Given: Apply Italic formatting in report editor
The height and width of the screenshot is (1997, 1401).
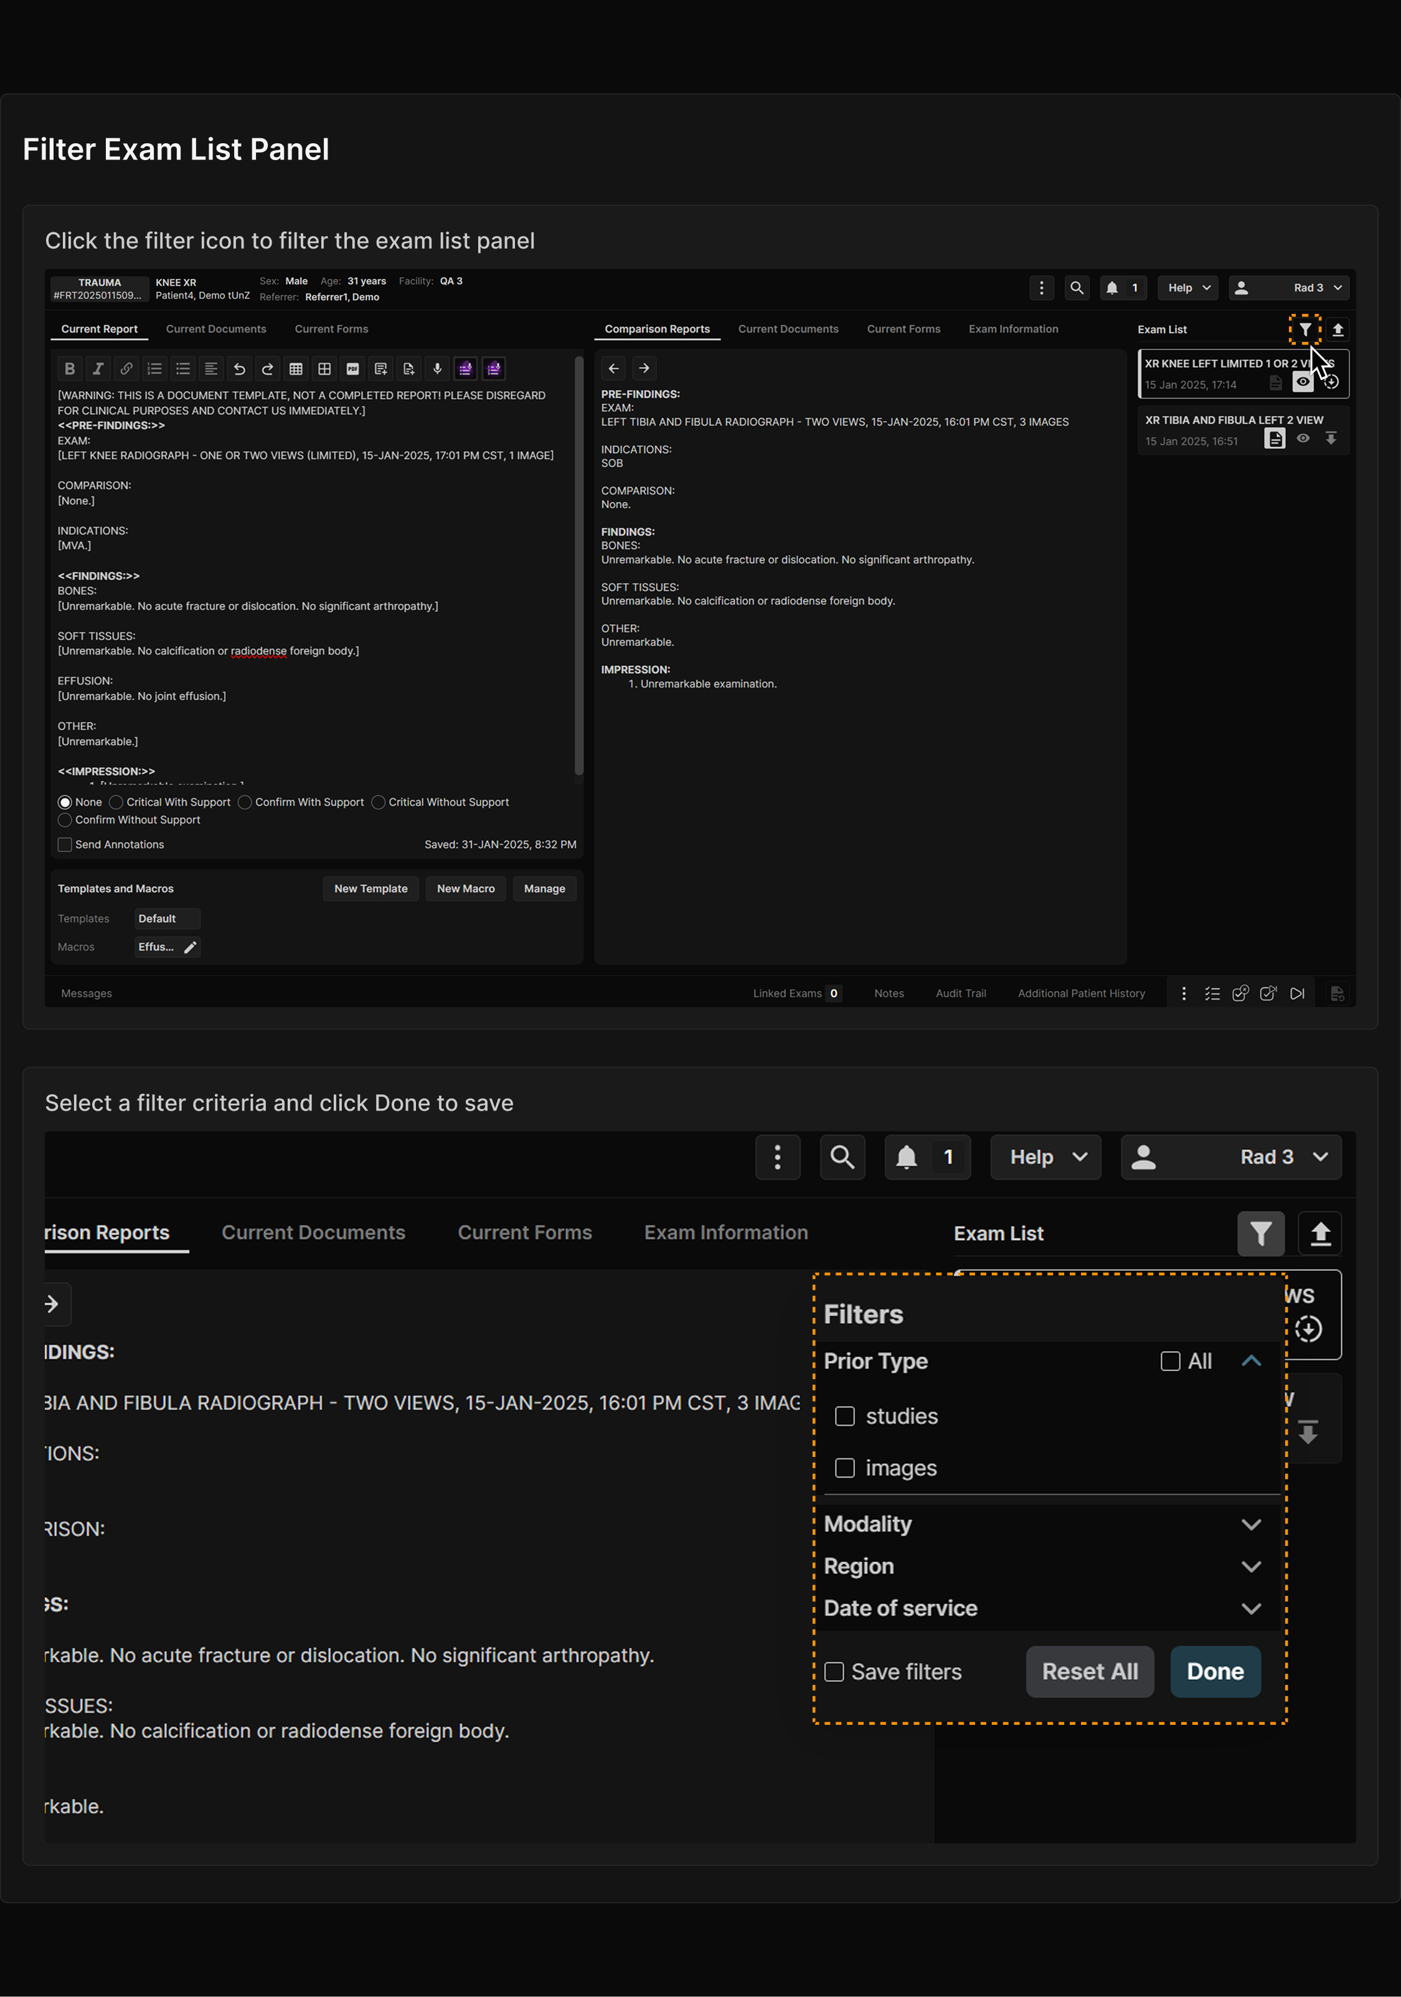Looking at the screenshot, I should (98, 369).
